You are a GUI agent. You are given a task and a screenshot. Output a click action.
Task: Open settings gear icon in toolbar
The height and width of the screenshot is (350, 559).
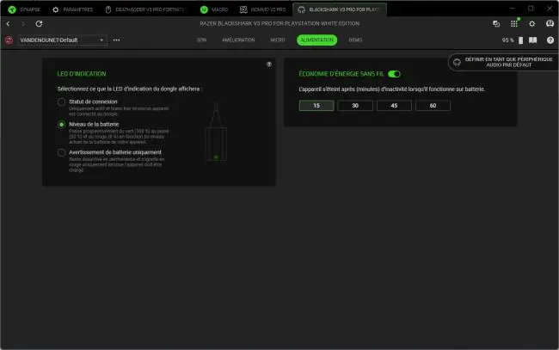pyautogui.click(x=531, y=24)
